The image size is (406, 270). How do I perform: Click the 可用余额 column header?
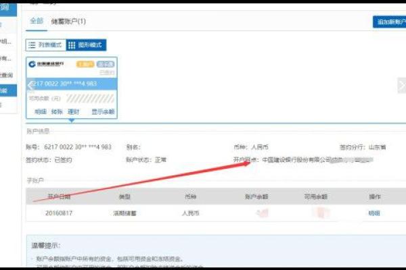pos(315,197)
